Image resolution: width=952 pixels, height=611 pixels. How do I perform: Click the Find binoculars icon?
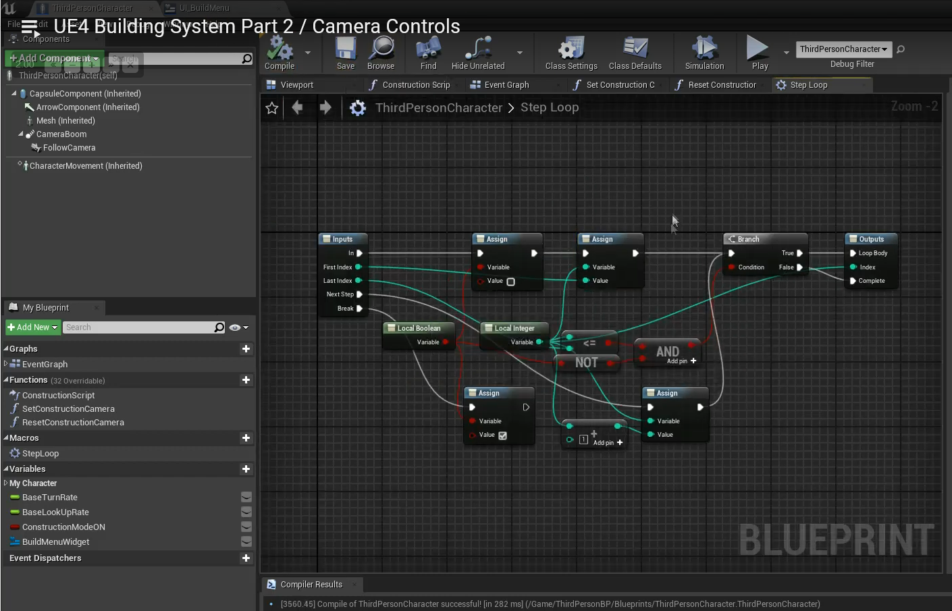coord(428,52)
